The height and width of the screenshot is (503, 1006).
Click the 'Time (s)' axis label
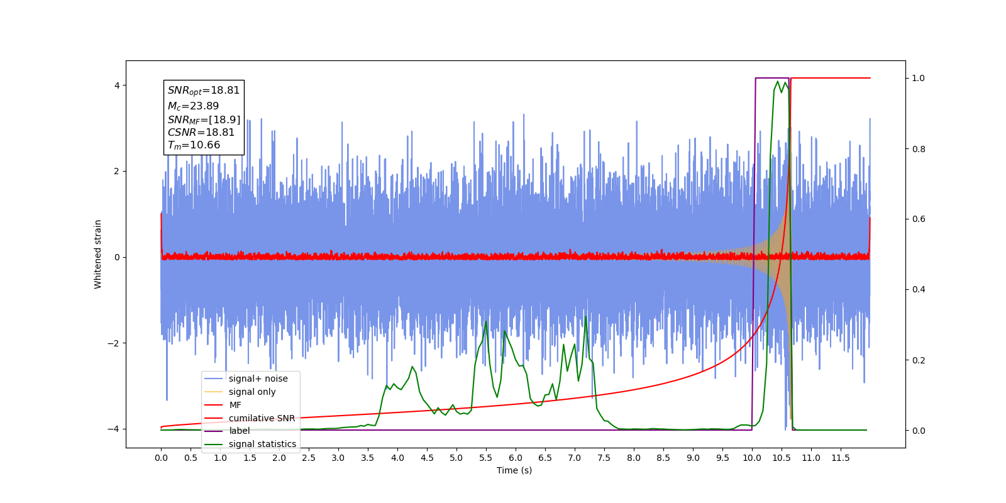514,470
